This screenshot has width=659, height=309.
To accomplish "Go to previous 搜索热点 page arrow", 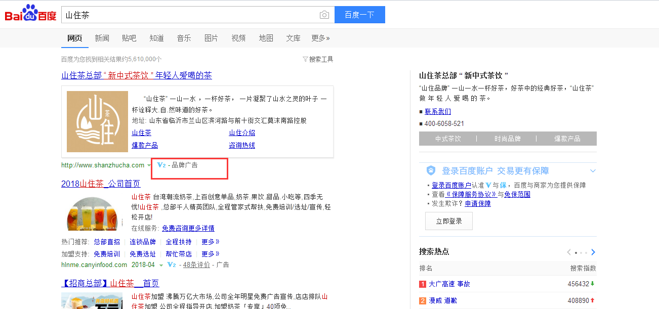I will (569, 252).
